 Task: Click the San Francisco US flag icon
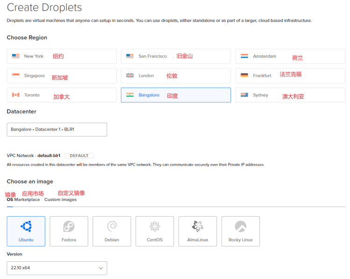(x=130, y=56)
